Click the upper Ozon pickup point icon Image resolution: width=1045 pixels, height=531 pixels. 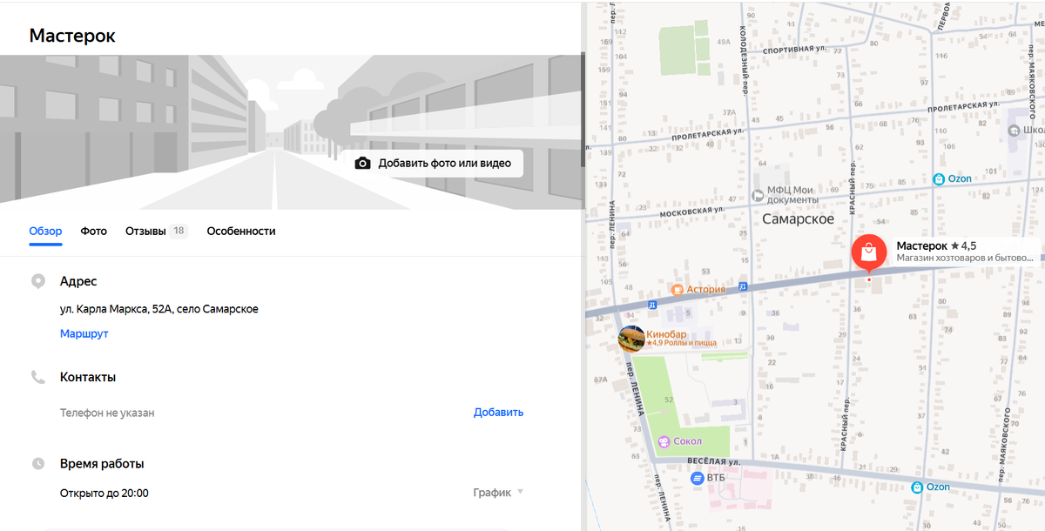[x=939, y=179]
